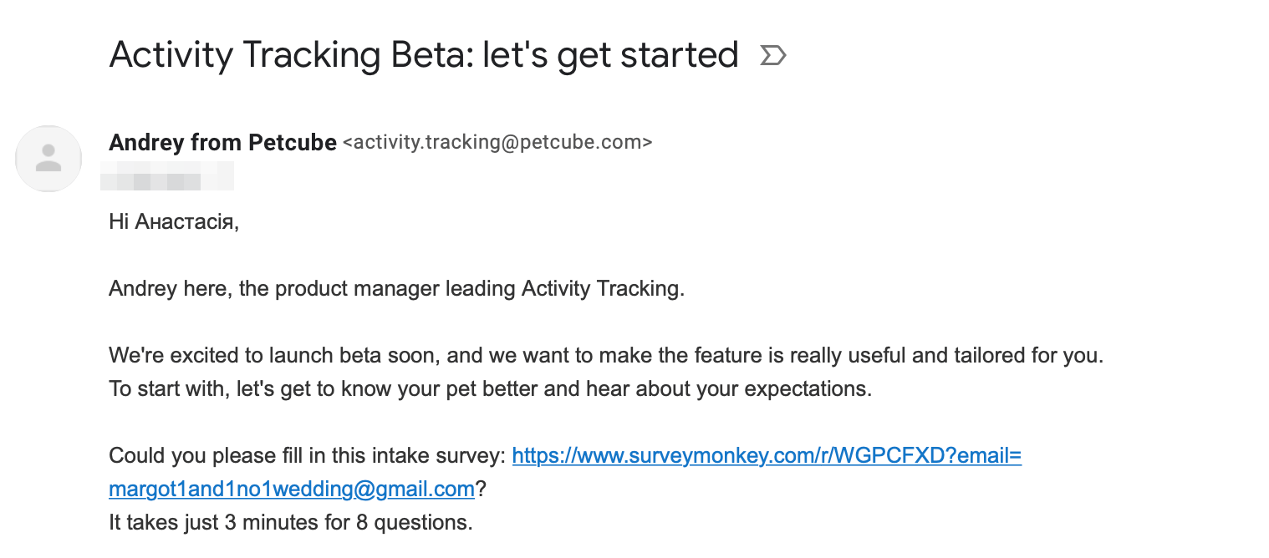This screenshot has height=558, width=1269.
Task: Click the sender's profile avatar
Action: point(48,159)
